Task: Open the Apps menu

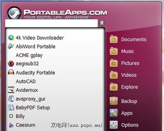Action: 127,113
